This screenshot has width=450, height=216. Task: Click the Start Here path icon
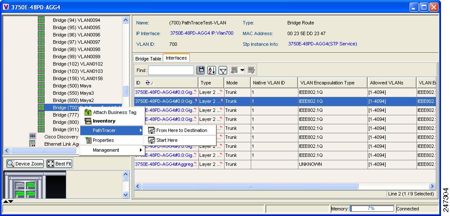152,140
